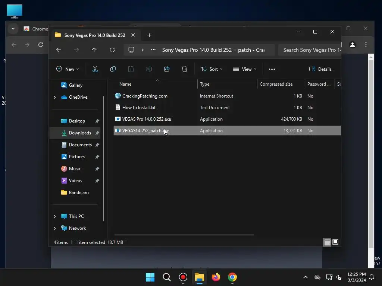382x286 pixels.
Task: Open Firefox from taskbar
Action: [216, 277]
